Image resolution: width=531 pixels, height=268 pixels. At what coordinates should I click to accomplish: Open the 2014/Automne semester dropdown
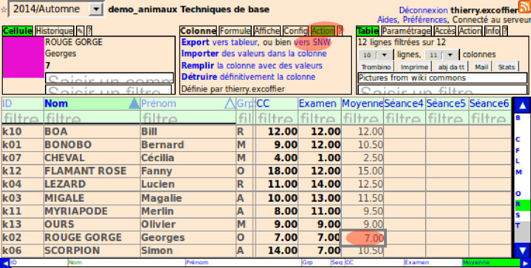(96, 10)
